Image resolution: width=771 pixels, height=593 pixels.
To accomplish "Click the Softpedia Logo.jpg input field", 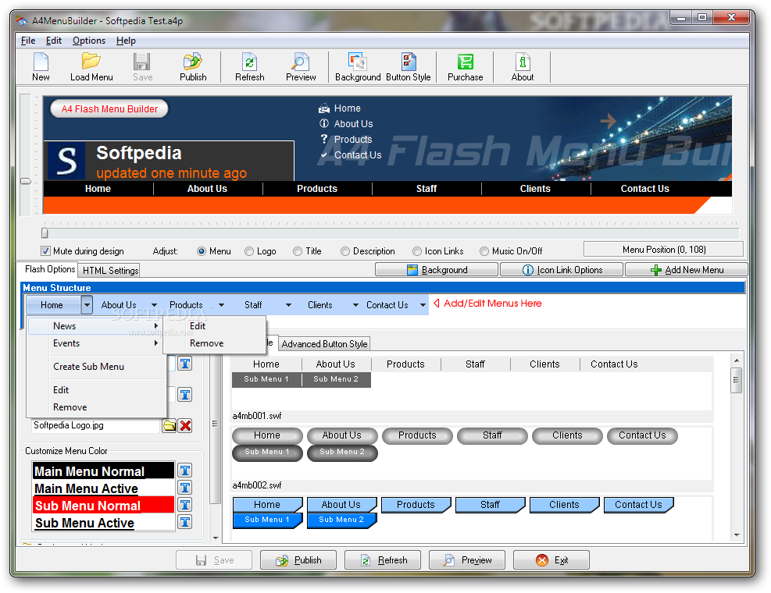I will (96, 425).
